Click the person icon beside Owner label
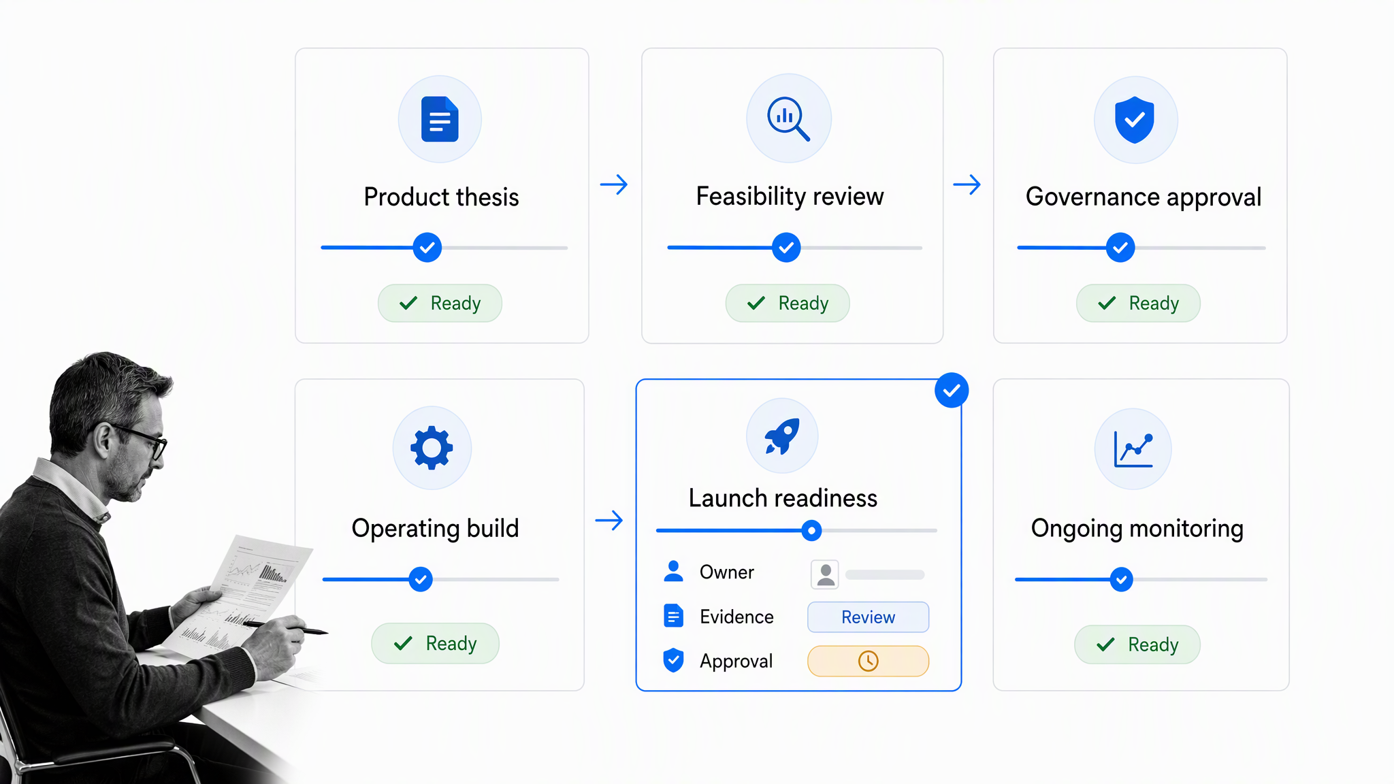Image resolution: width=1394 pixels, height=784 pixels. click(673, 572)
